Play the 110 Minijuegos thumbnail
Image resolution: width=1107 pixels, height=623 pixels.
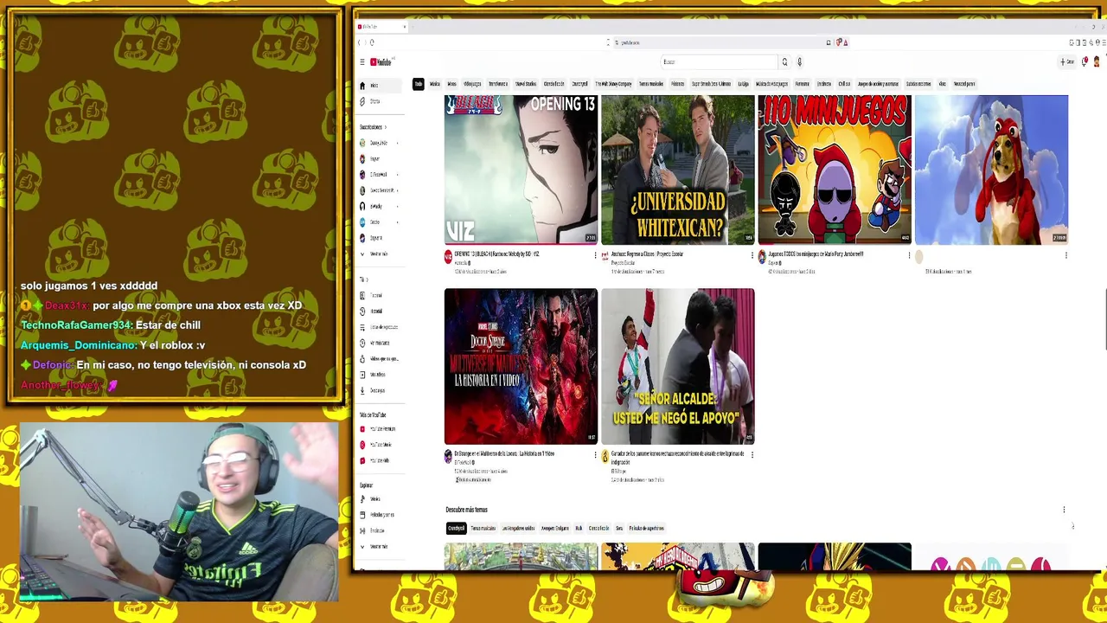(x=835, y=170)
